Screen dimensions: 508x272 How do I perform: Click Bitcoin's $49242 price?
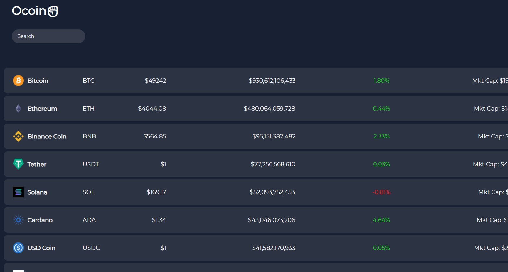155,81
